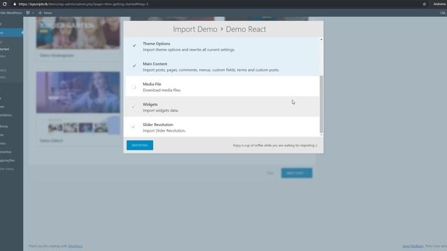This screenshot has height=251, width=447.
Task: Click the plus Novo item in the admin bar
Action: [x=45, y=13]
